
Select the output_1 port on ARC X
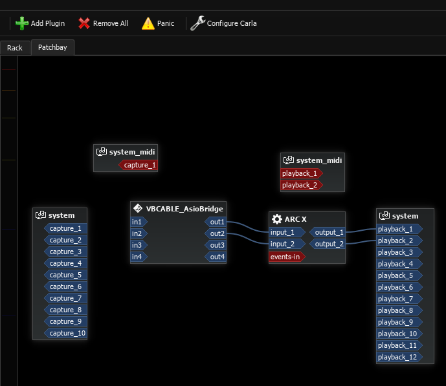coord(329,232)
